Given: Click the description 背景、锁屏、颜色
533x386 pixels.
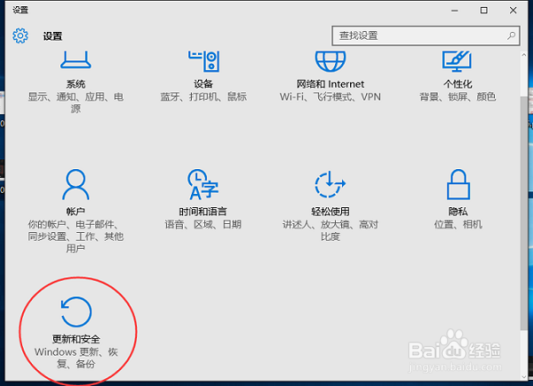Looking at the screenshot, I should (x=458, y=96).
